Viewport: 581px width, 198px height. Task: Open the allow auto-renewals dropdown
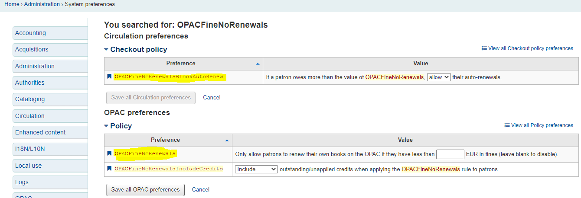pos(439,77)
